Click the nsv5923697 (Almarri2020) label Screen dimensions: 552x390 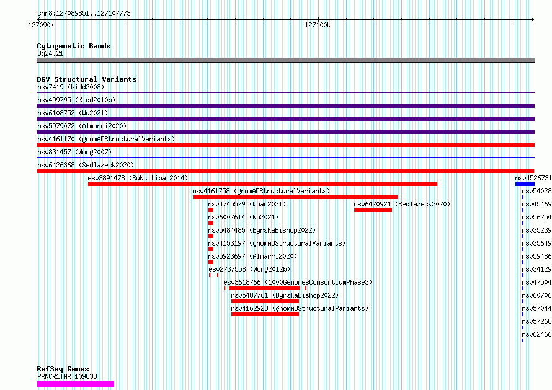coord(252,256)
